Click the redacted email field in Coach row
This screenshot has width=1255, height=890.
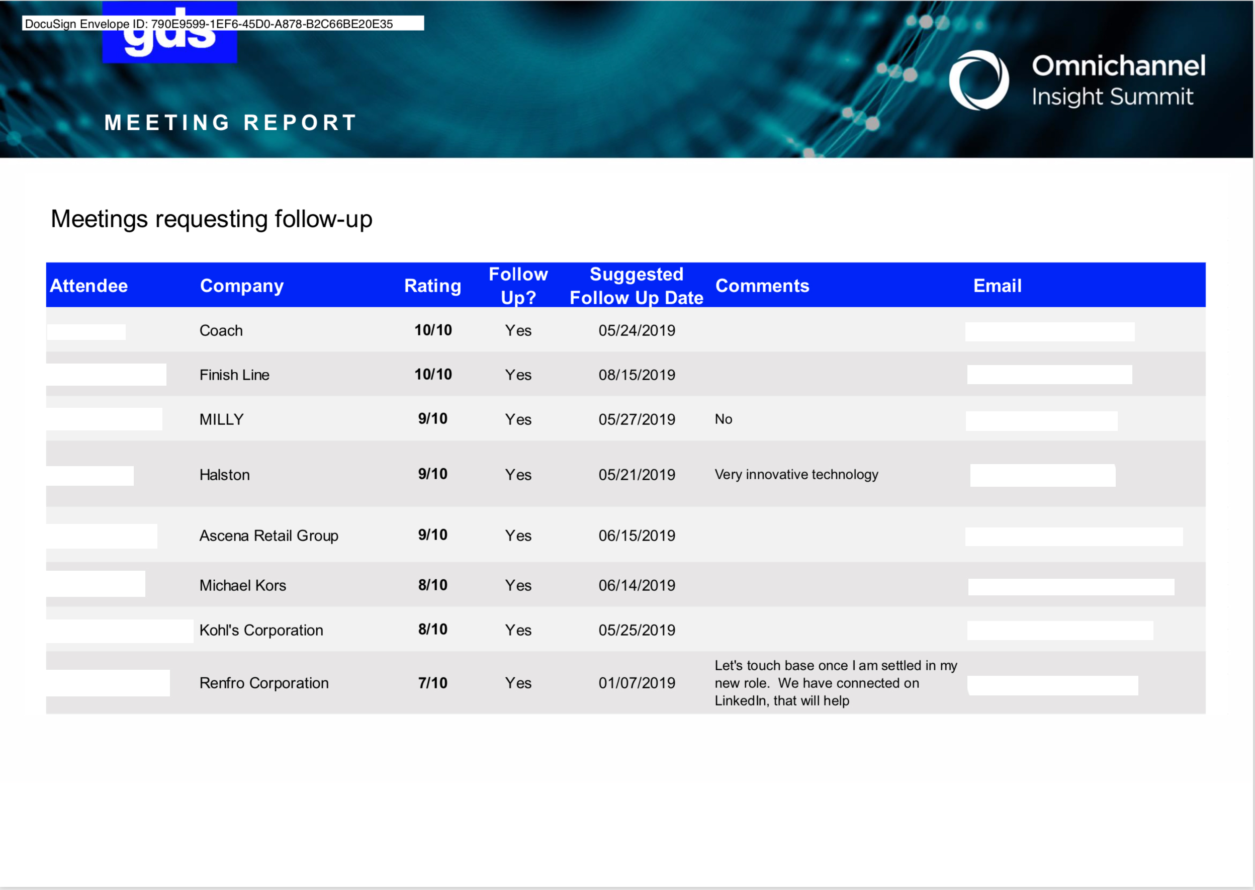pos(1049,332)
